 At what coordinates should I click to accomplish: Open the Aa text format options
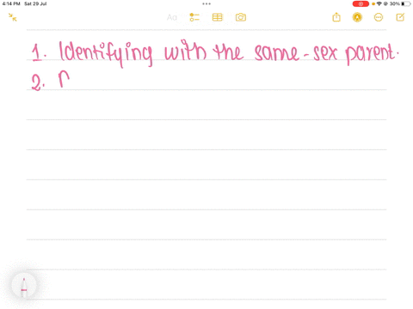click(x=172, y=17)
